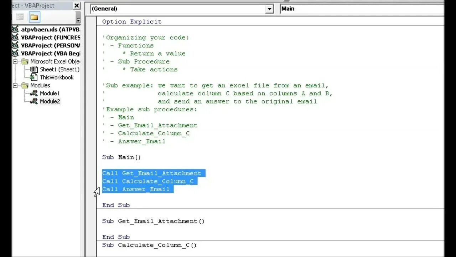Click the ' - Calculate_Column_C comment line
The height and width of the screenshot is (257, 456).
click(x=146, y=133)
